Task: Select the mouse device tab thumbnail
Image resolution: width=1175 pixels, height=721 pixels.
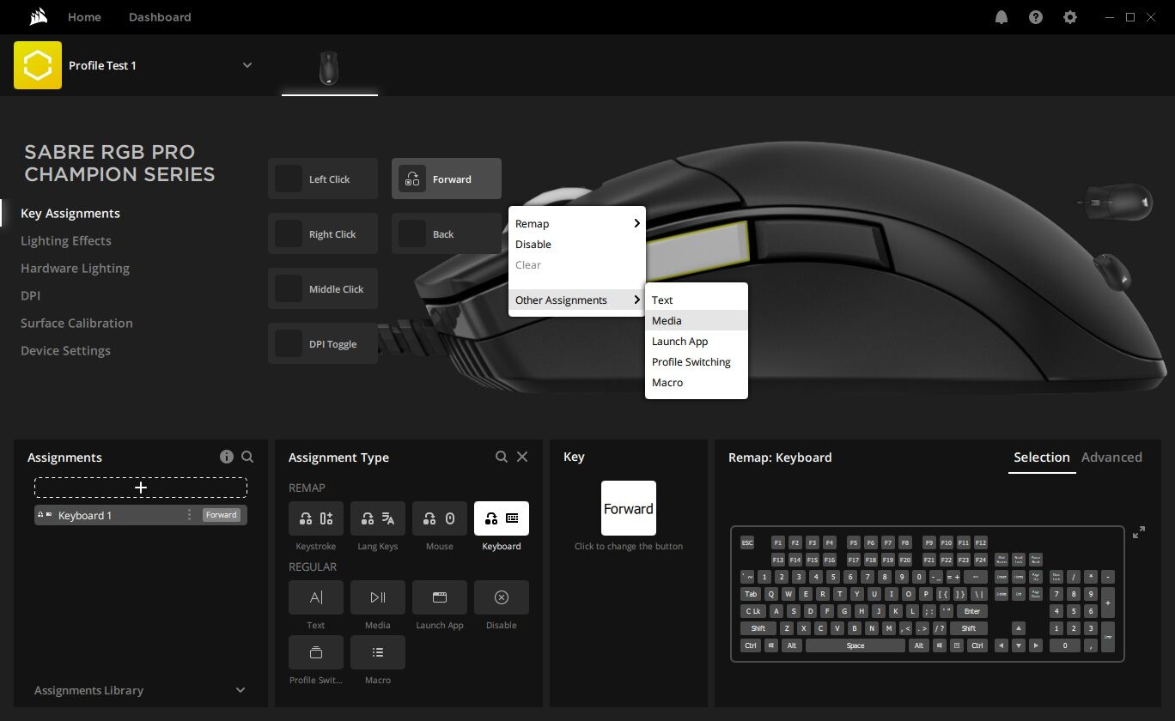Action: point(329,68)
